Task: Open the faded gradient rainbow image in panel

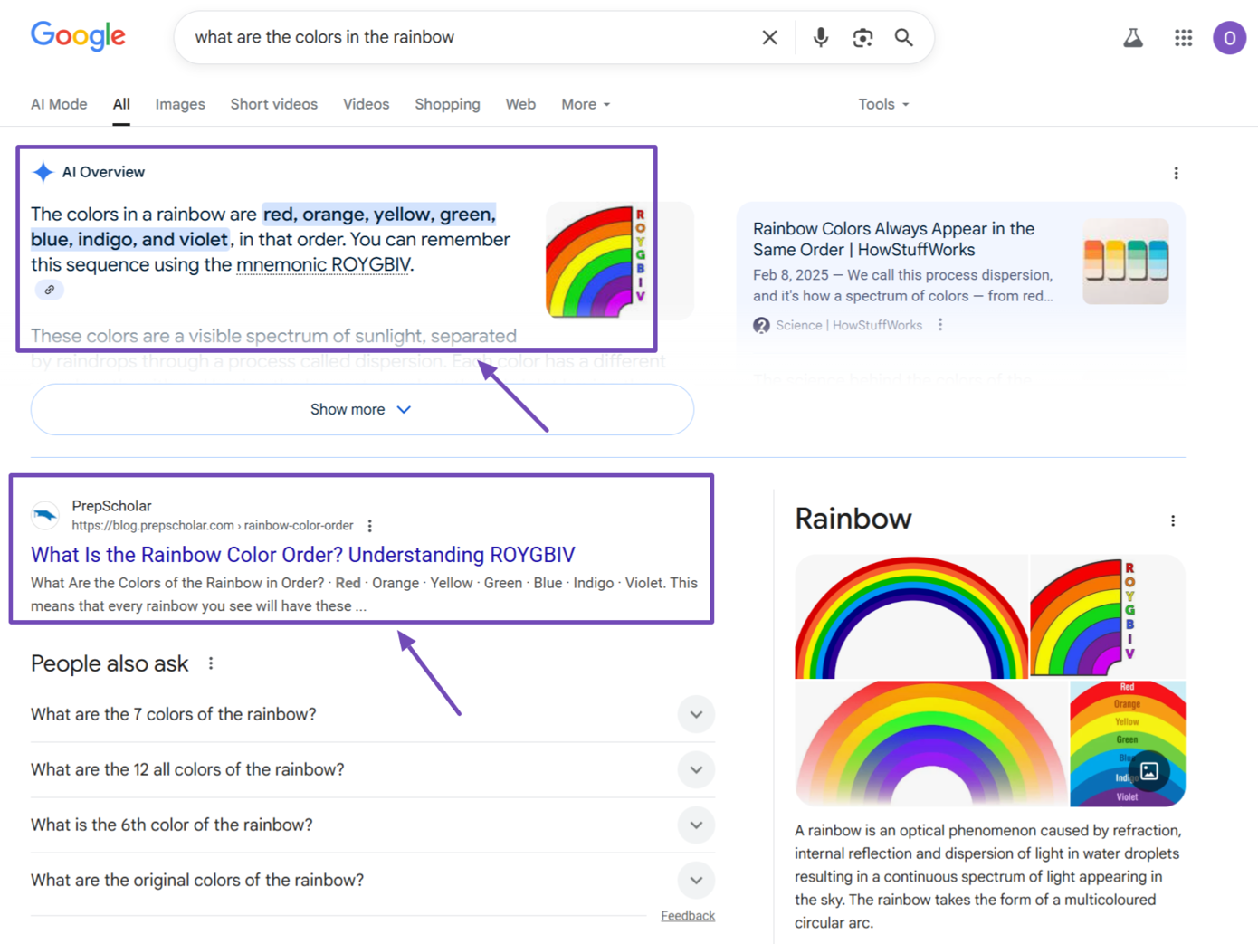Action: tap(931, 744)
